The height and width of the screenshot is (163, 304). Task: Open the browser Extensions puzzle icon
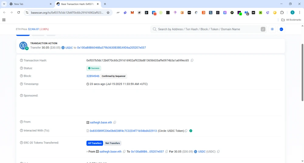click(282, 12)
